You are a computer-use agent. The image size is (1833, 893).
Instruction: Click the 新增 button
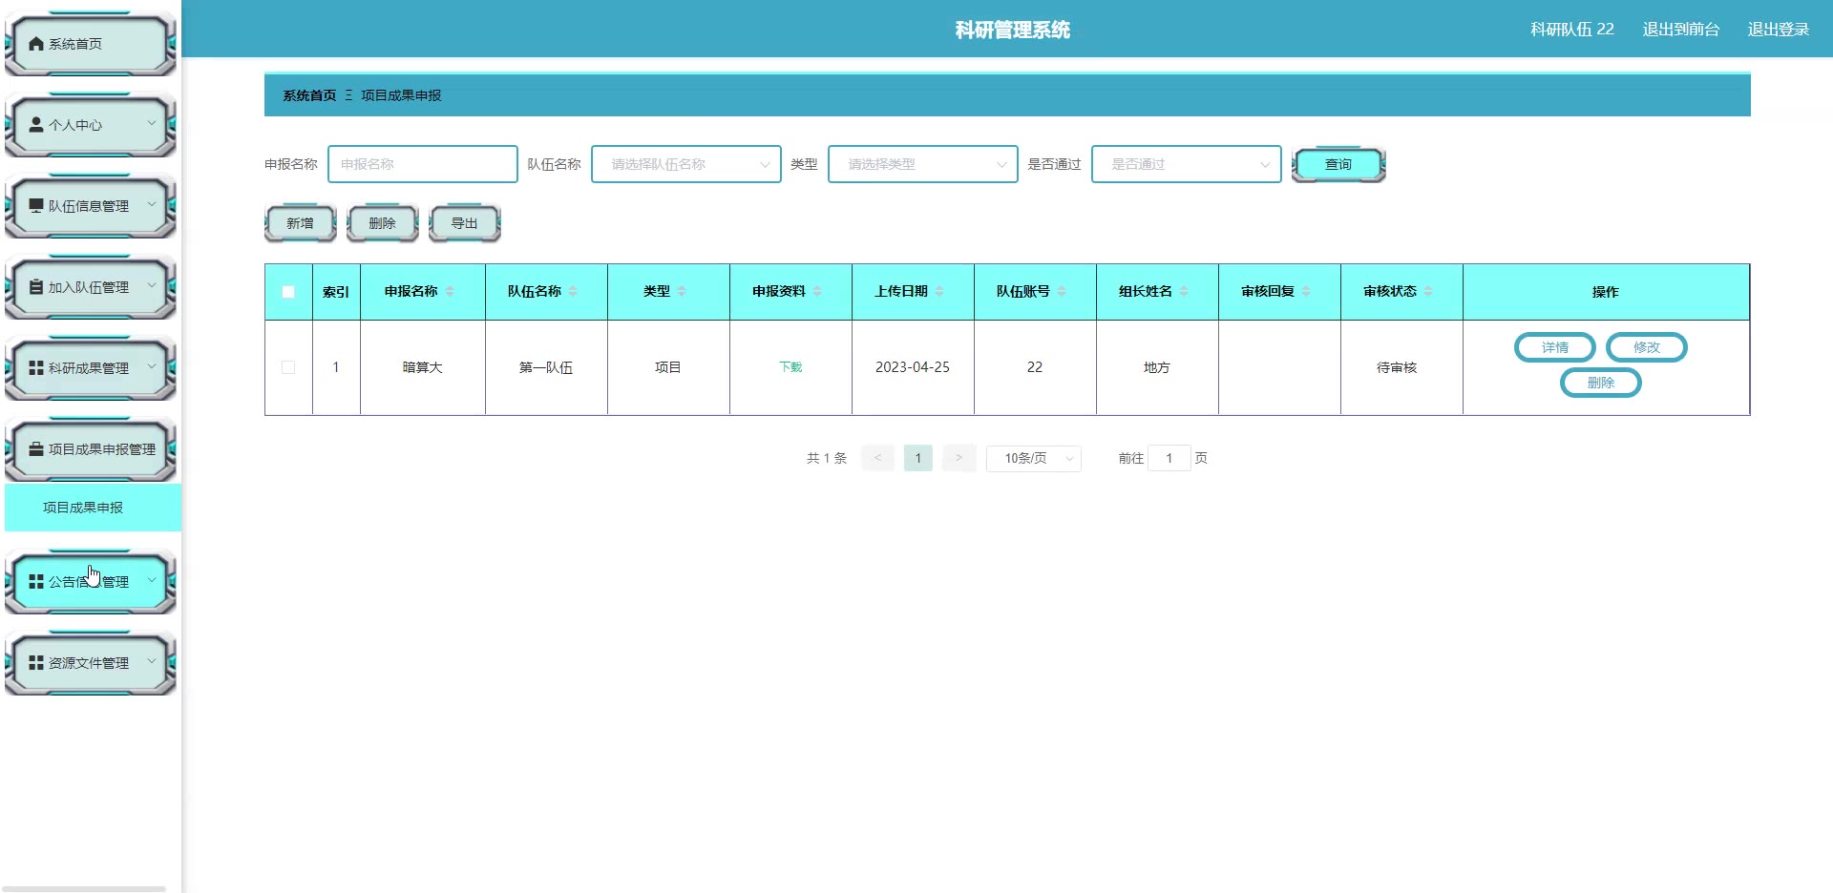pyautogui.click(x=301, y=223)
